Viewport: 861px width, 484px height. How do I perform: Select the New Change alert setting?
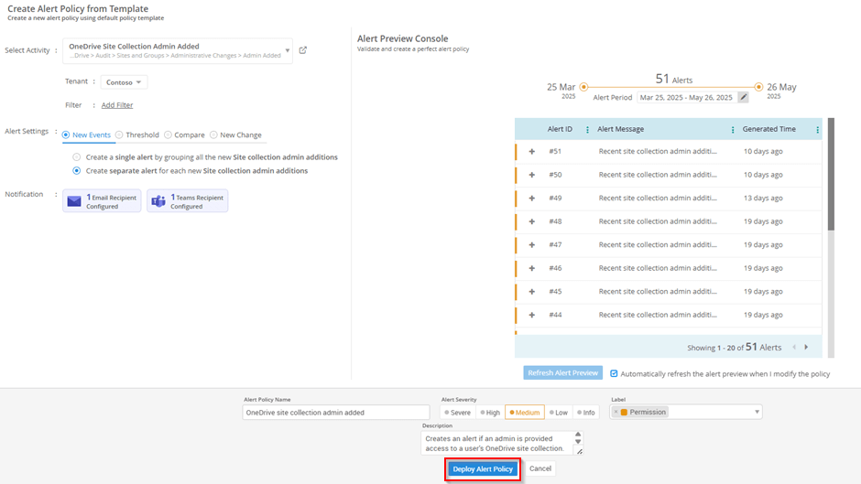[x=235, y=135]
